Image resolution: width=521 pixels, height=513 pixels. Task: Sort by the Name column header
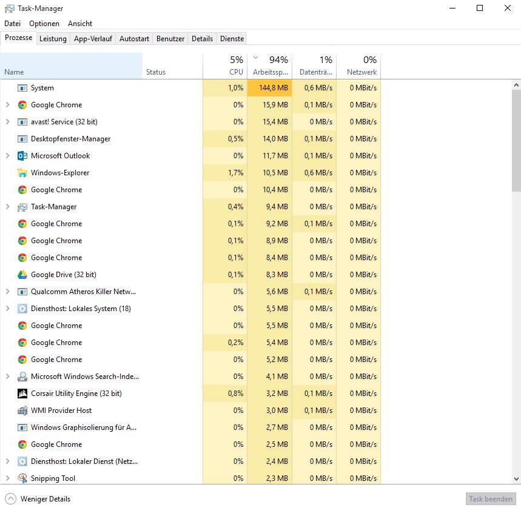pyautogui.click(x=72, y=65)
